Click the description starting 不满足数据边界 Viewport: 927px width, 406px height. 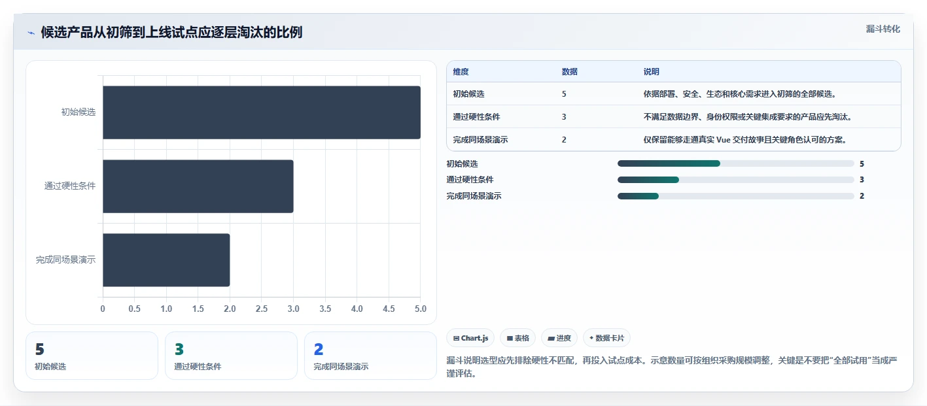pos(748,117)
